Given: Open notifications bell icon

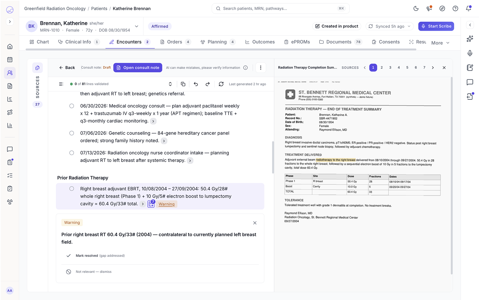Looking at the screenshot, I should [x=468, y=9].
